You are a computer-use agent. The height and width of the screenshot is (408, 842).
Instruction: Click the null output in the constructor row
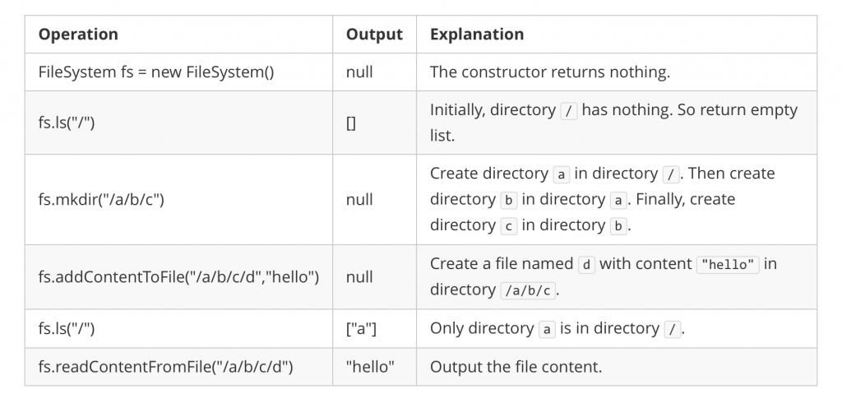[x=359, y=72]
